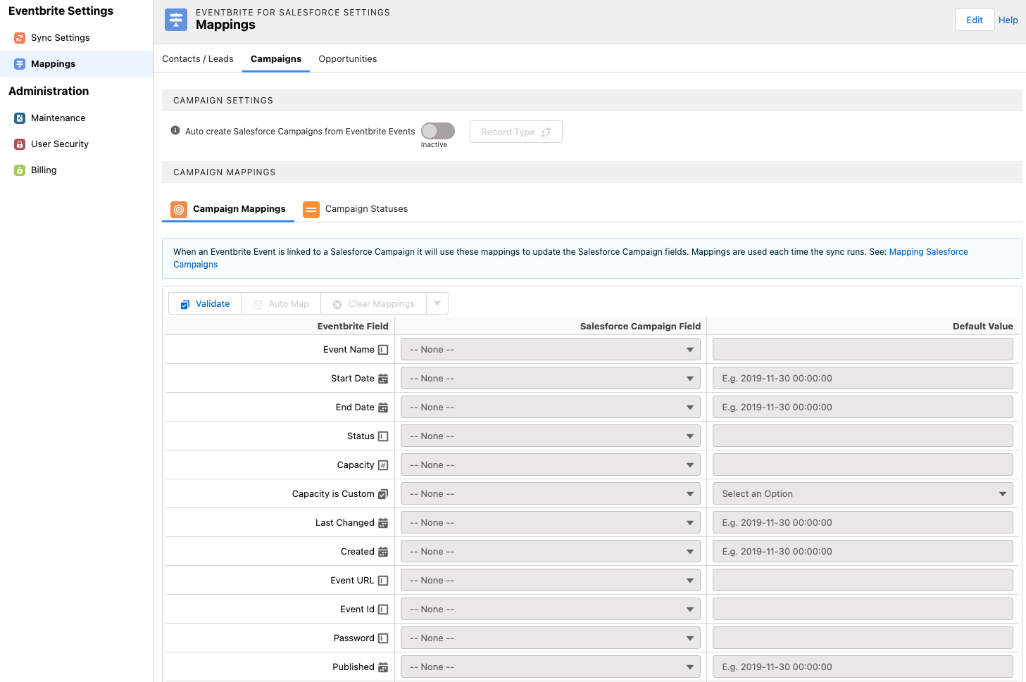Viewport: 1026px width, 682px height.
Task: Open Salesforce field dropdown for Published
Action: [x=551, y=667]
